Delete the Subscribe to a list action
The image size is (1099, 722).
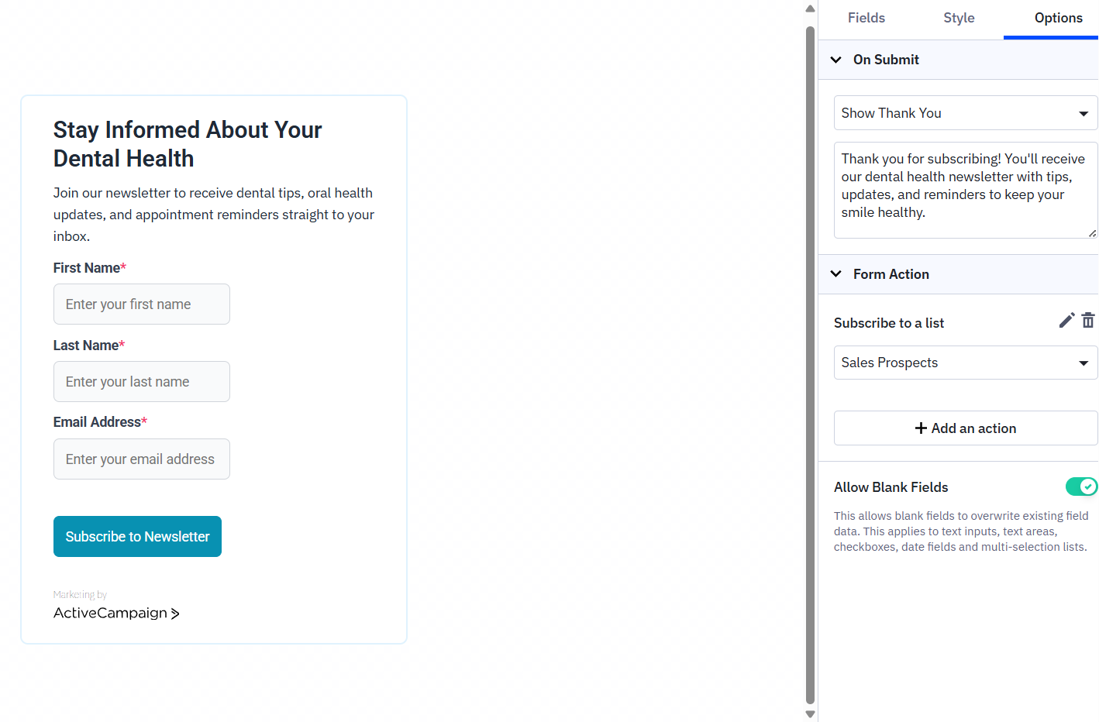(x=1088, y=320)
